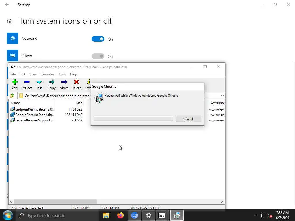Toggle the Network system icon switch
295x221 pixels.
point(98,39)
